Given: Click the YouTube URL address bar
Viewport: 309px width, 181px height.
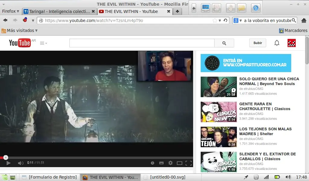Looking at the screenshot, I should (128, 21).
